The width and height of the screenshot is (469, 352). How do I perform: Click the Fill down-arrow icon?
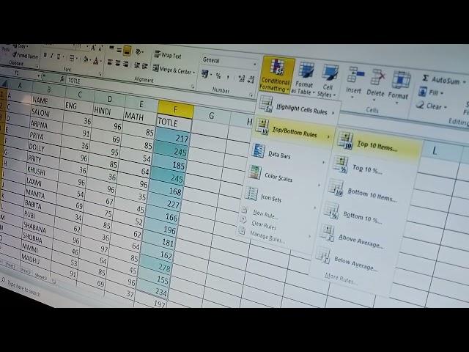coord(422,91)
